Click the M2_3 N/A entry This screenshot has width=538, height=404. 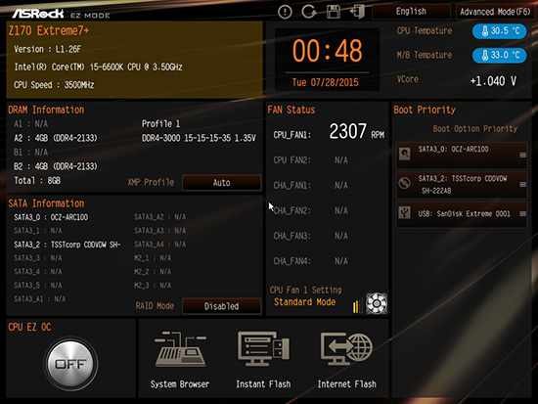click(153, 286)
